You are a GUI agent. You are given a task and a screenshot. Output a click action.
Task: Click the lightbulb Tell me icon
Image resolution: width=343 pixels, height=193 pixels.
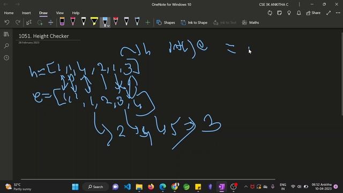289,13
